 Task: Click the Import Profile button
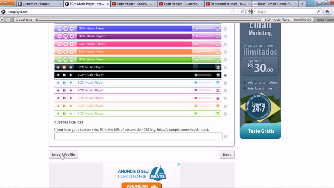(x=63, y=155)
